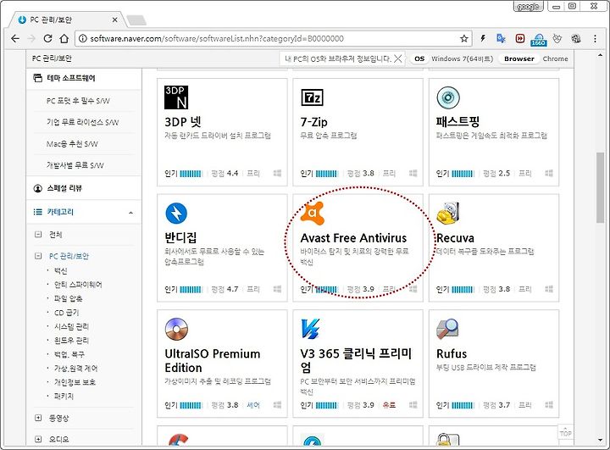The image size is (610, 450).
Task: Open the 반디집 title link
Action: click(180, 237)
